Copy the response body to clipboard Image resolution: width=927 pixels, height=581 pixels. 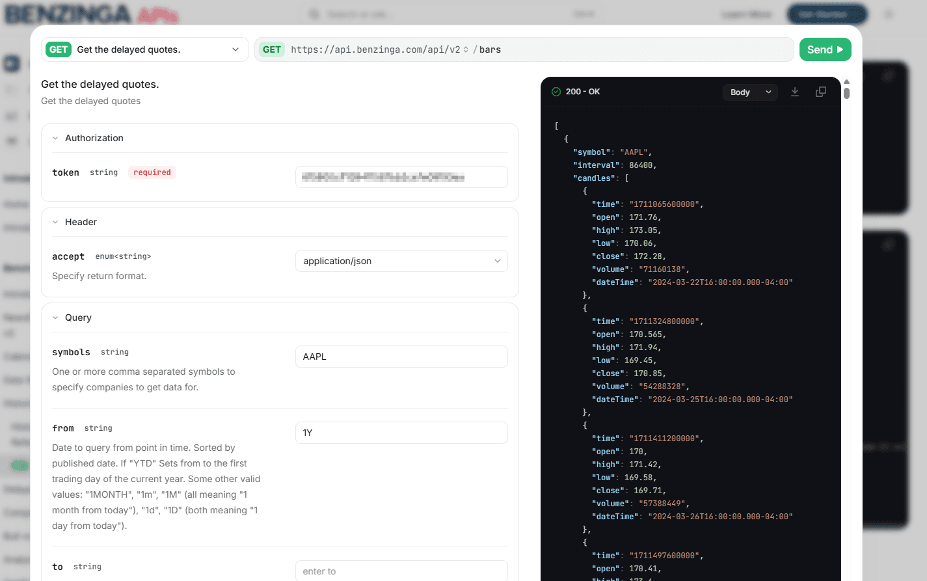coord(820,92)
